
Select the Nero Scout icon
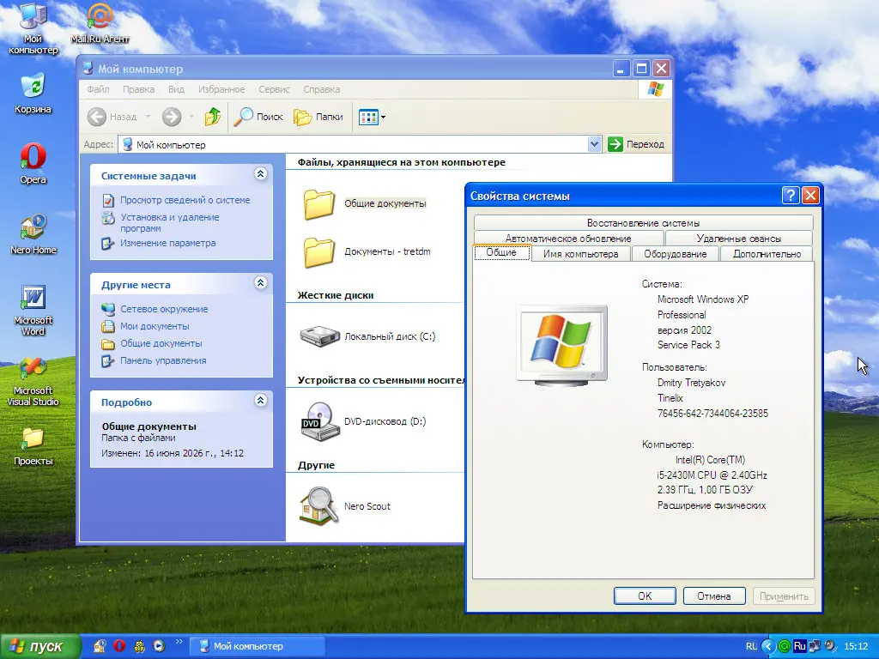click(x=318, y=506)
